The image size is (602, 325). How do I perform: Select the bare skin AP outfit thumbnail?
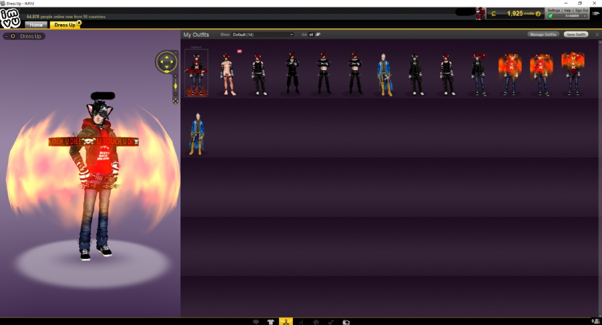[x=227, y=74]
